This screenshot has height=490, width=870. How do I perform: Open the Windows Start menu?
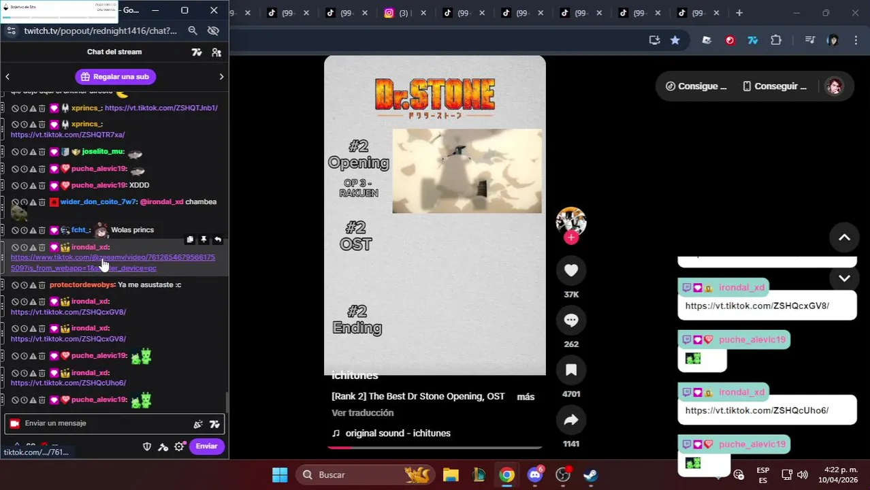tap(280, 475)
